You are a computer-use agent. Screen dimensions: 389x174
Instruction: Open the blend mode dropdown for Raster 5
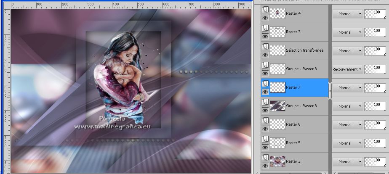pos(347,143)
